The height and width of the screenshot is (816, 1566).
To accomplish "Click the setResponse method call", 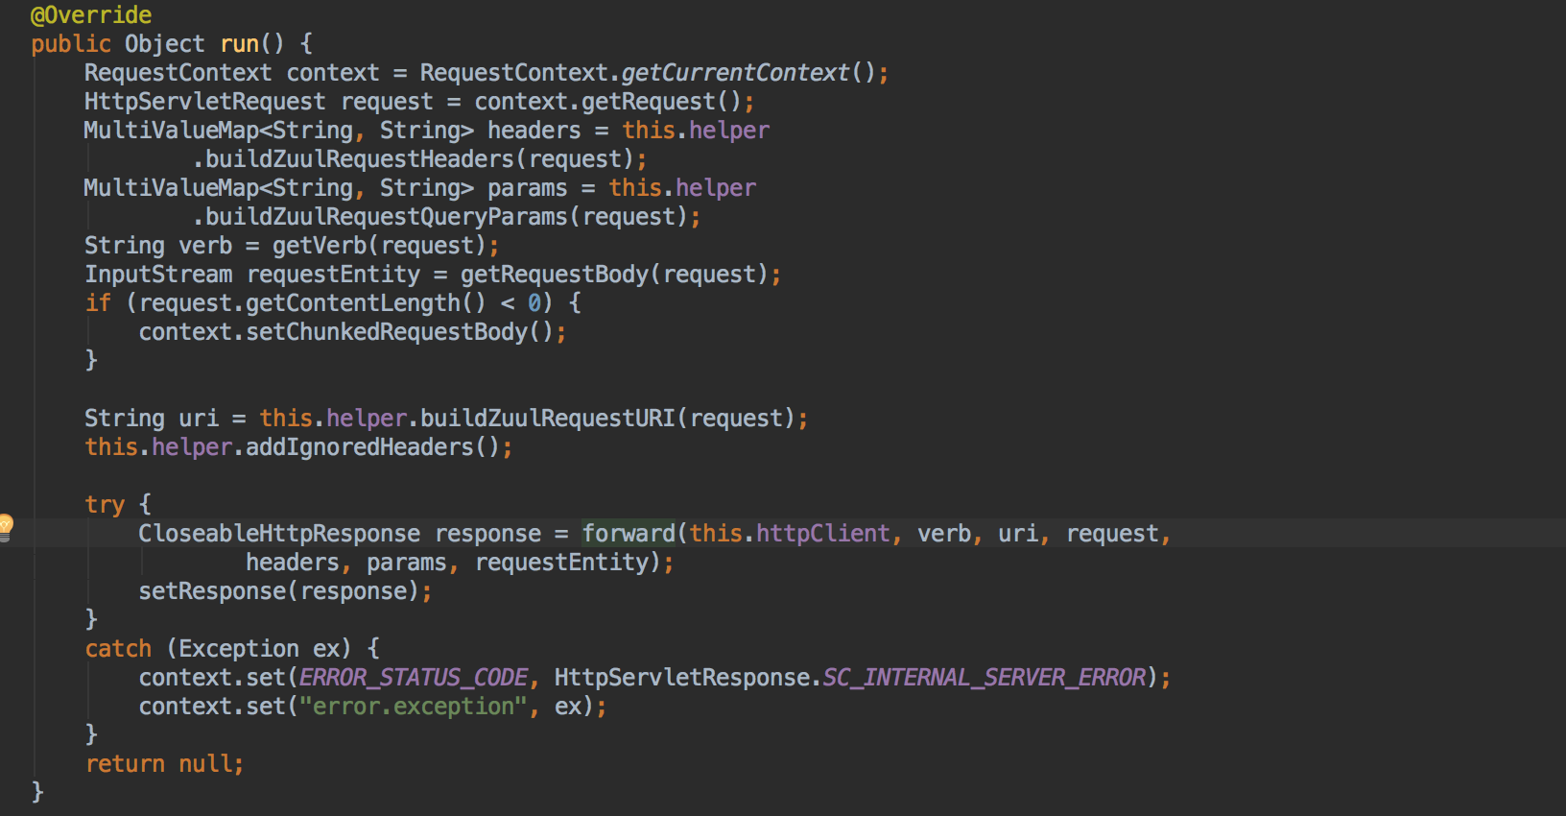I will click(212, 591).
